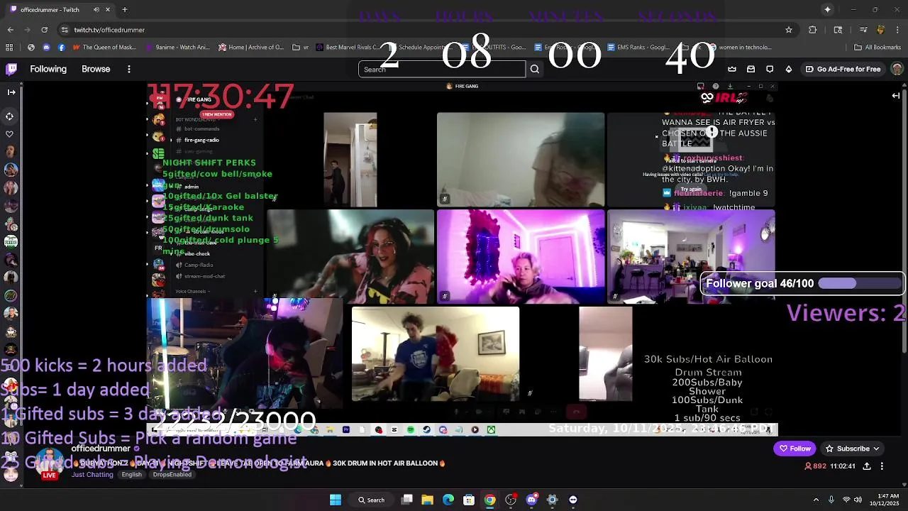Open the Whispers chat bubble icon
The width and height of the screenshot is (908, 511).
point(770,69)
